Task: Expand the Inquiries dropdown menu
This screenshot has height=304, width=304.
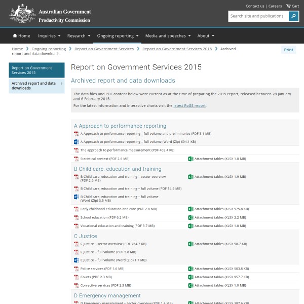Action: tap(49, 36)
